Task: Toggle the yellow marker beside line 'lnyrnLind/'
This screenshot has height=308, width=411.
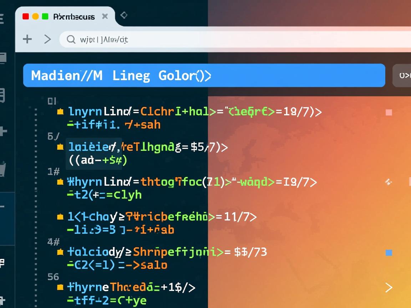Action: [x=60, y=112]
